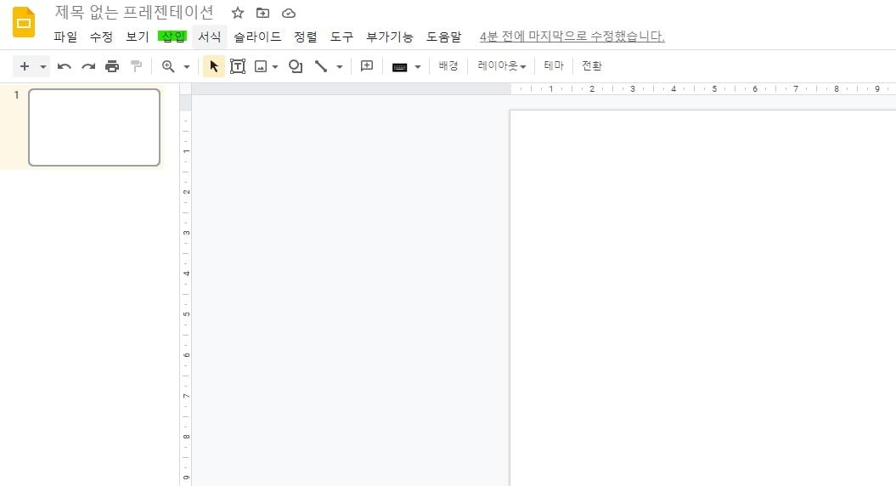Image resolution: width=896 pixels, height=486 pixels.
Task: Expand the line type dropdown arrow
Action: tap(340, 67)
